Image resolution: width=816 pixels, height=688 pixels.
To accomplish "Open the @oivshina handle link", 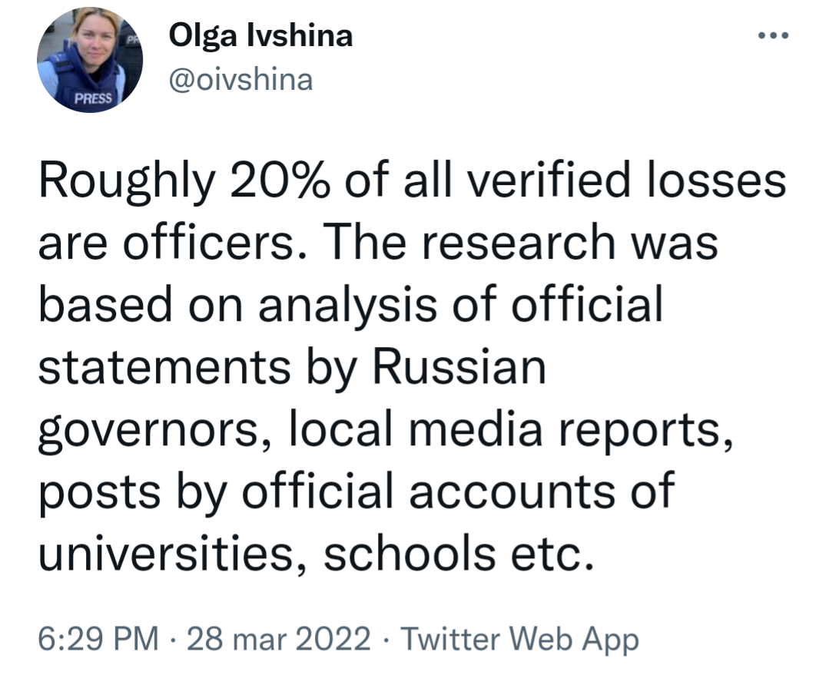I will [241, 80].
